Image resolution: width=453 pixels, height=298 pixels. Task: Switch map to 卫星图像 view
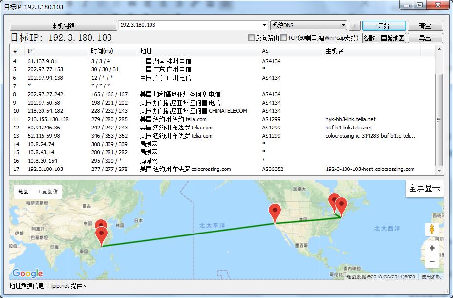click(x=47, y=192)
